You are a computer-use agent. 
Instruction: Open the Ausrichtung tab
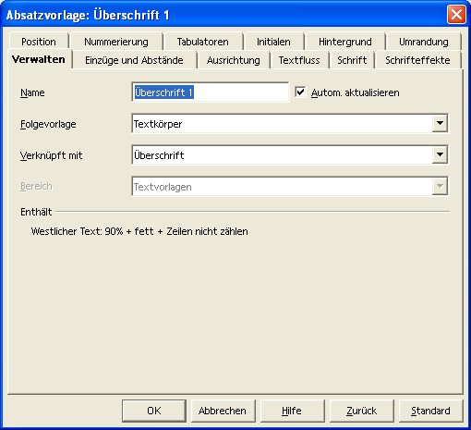pyautogui.click(x=234, y=60)
